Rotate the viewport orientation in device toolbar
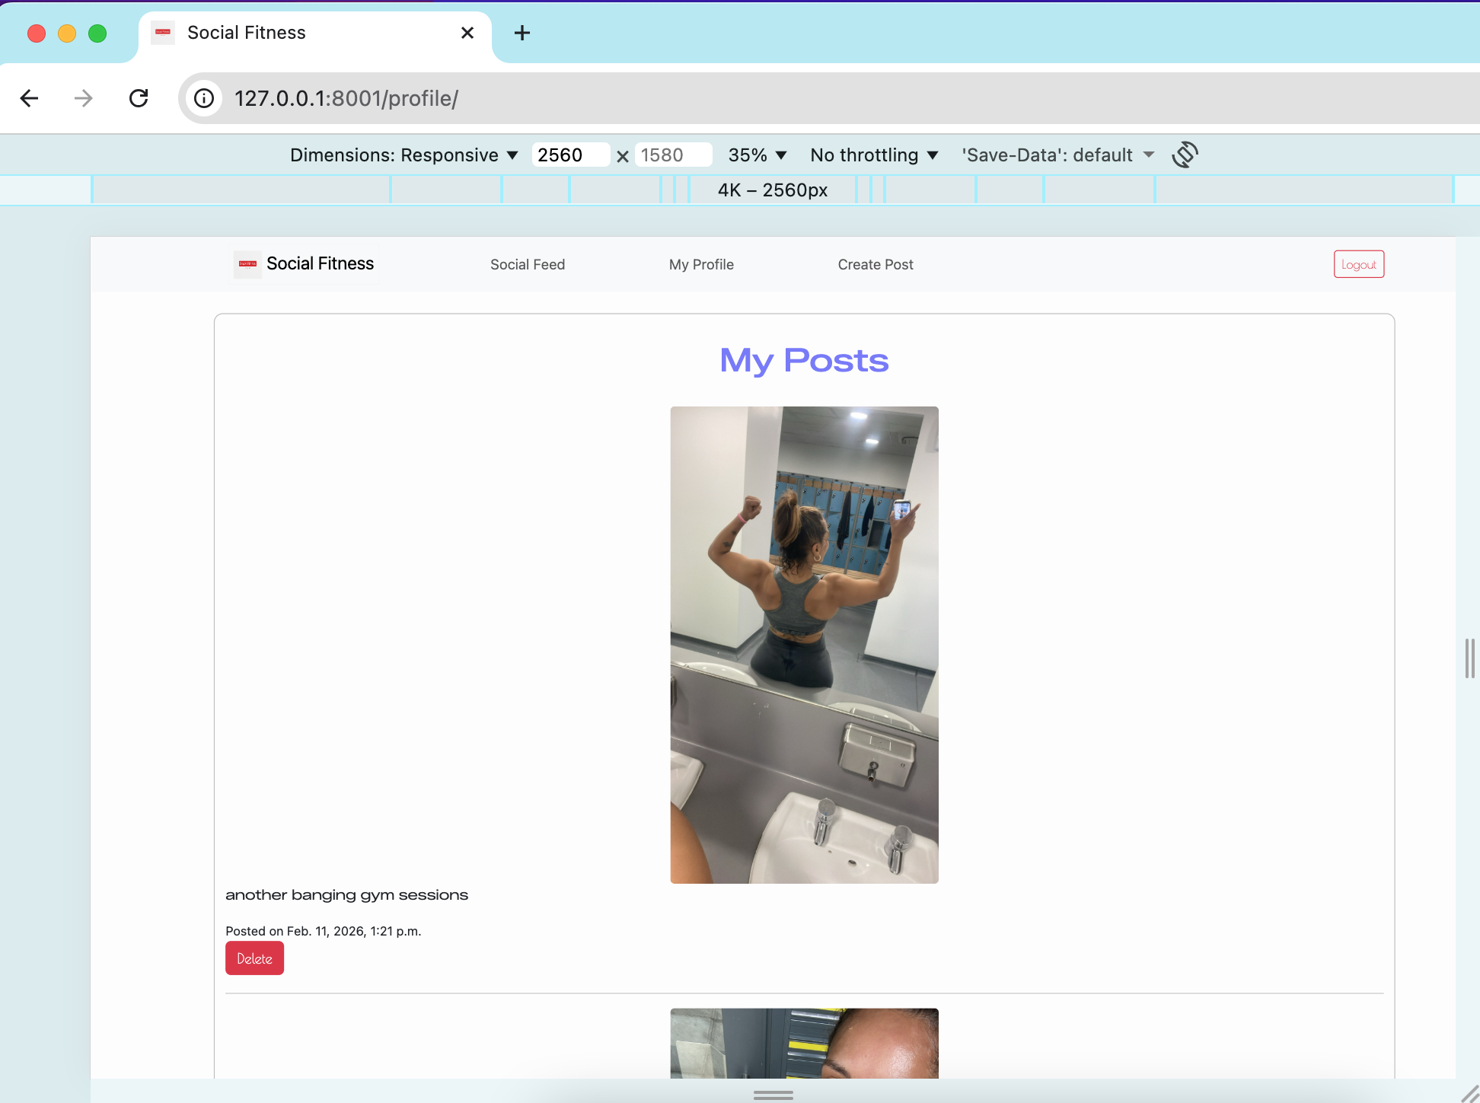Viewport: 1480px width, 1103px height. pyautogui.click(x=1185, y=155)
